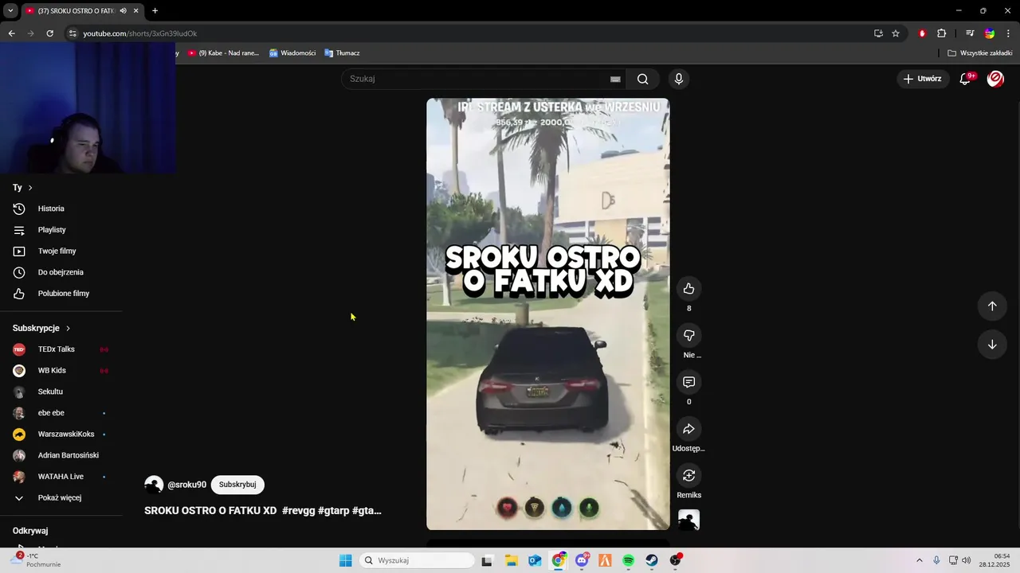Open YouTube notifications bell
This screenshot has height=573, width=1020.
(x=965, y=79)
